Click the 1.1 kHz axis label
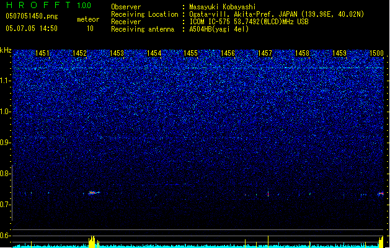Screen dimensions: 390x248 pos(6,81)
